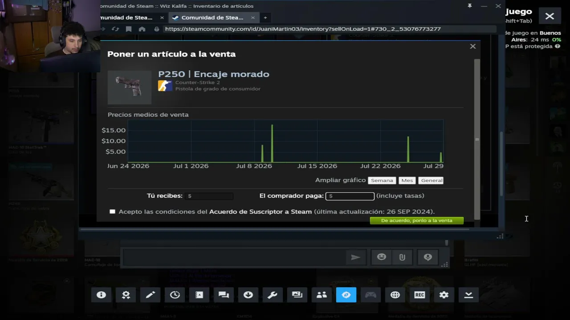
Task: Open overlay settings gear icon
Action: pyautogui.click(x=444, y=295)
